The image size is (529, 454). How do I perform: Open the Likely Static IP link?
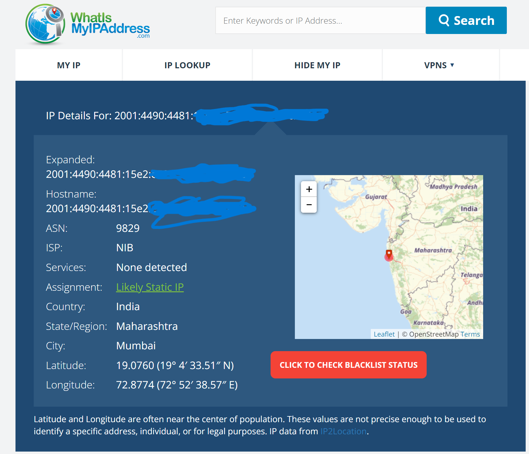coord(150,287)
